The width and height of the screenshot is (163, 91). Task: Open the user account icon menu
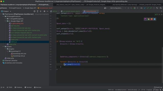(x=105, y=8)
